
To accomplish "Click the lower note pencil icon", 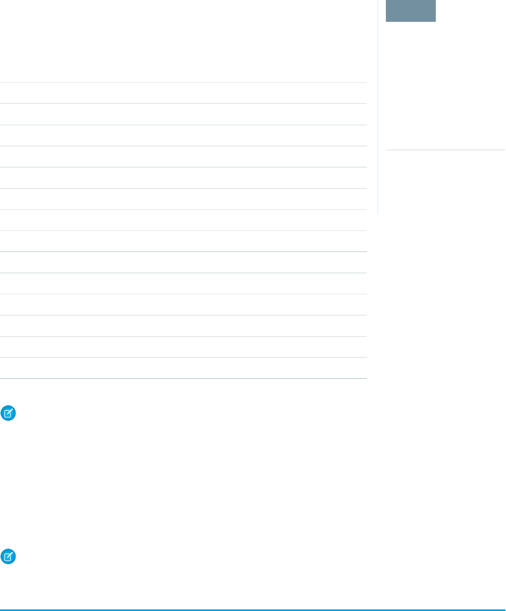I will pyautogui.click(x=8, y=556).
